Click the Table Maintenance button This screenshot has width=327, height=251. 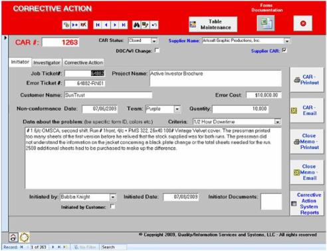[x=213, y=25]
